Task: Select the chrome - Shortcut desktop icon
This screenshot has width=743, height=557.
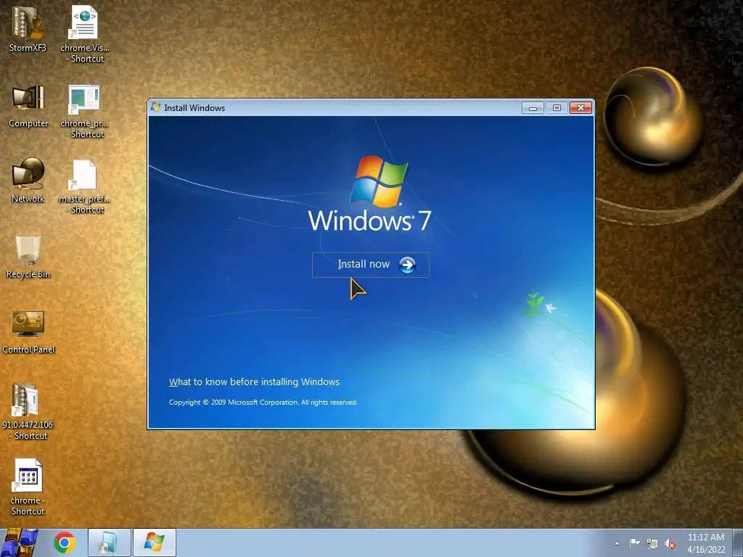Action: click(x=28, y=487)
